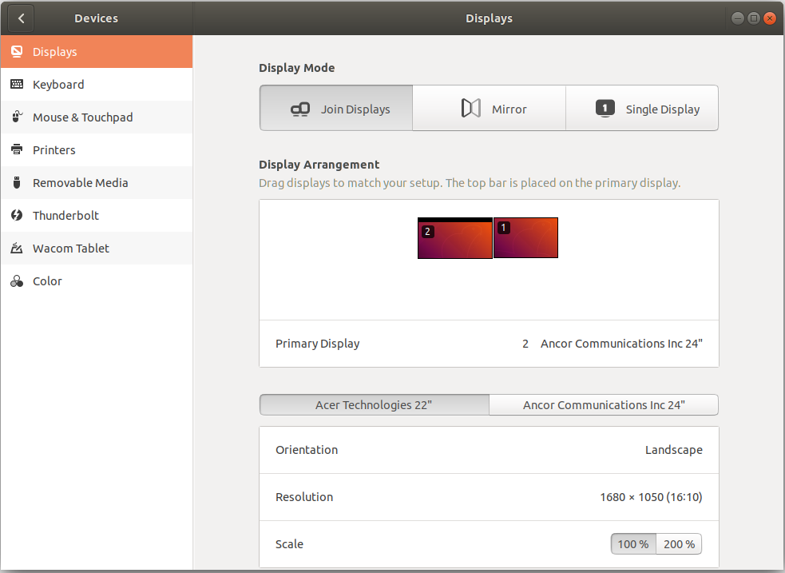Click the number 2 badge on display

[427, 232]
